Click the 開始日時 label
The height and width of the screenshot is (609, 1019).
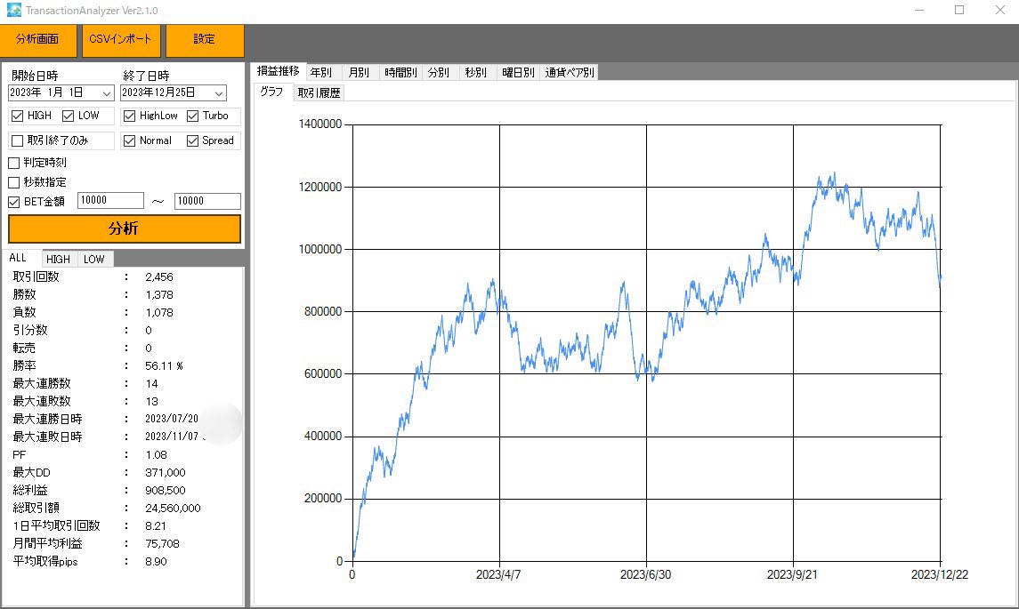tap(35, 76)
